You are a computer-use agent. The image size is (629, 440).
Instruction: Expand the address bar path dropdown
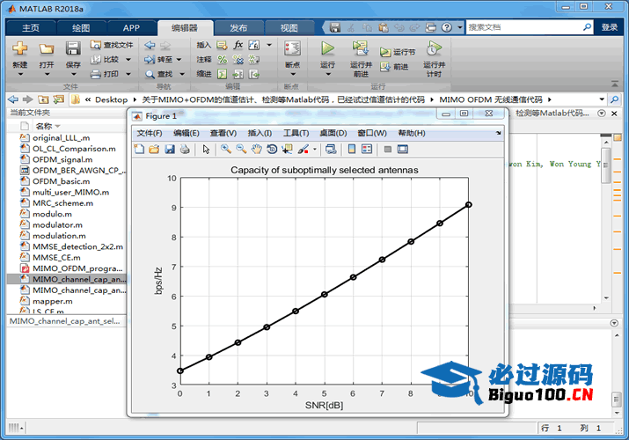602,99
